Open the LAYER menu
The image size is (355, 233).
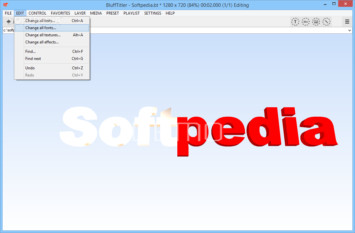click(80, 13)
